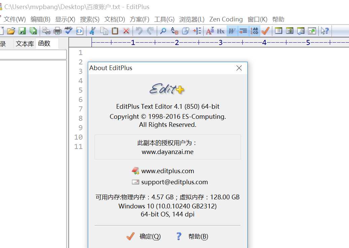The width and height of the screenshot is (349, 248).
Task: Open the 文件(W) menu
Action: tap(15, 19)
